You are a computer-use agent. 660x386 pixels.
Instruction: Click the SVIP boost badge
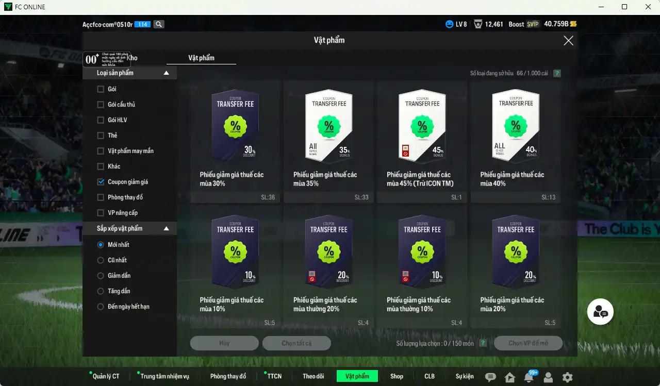pos(533,24)
